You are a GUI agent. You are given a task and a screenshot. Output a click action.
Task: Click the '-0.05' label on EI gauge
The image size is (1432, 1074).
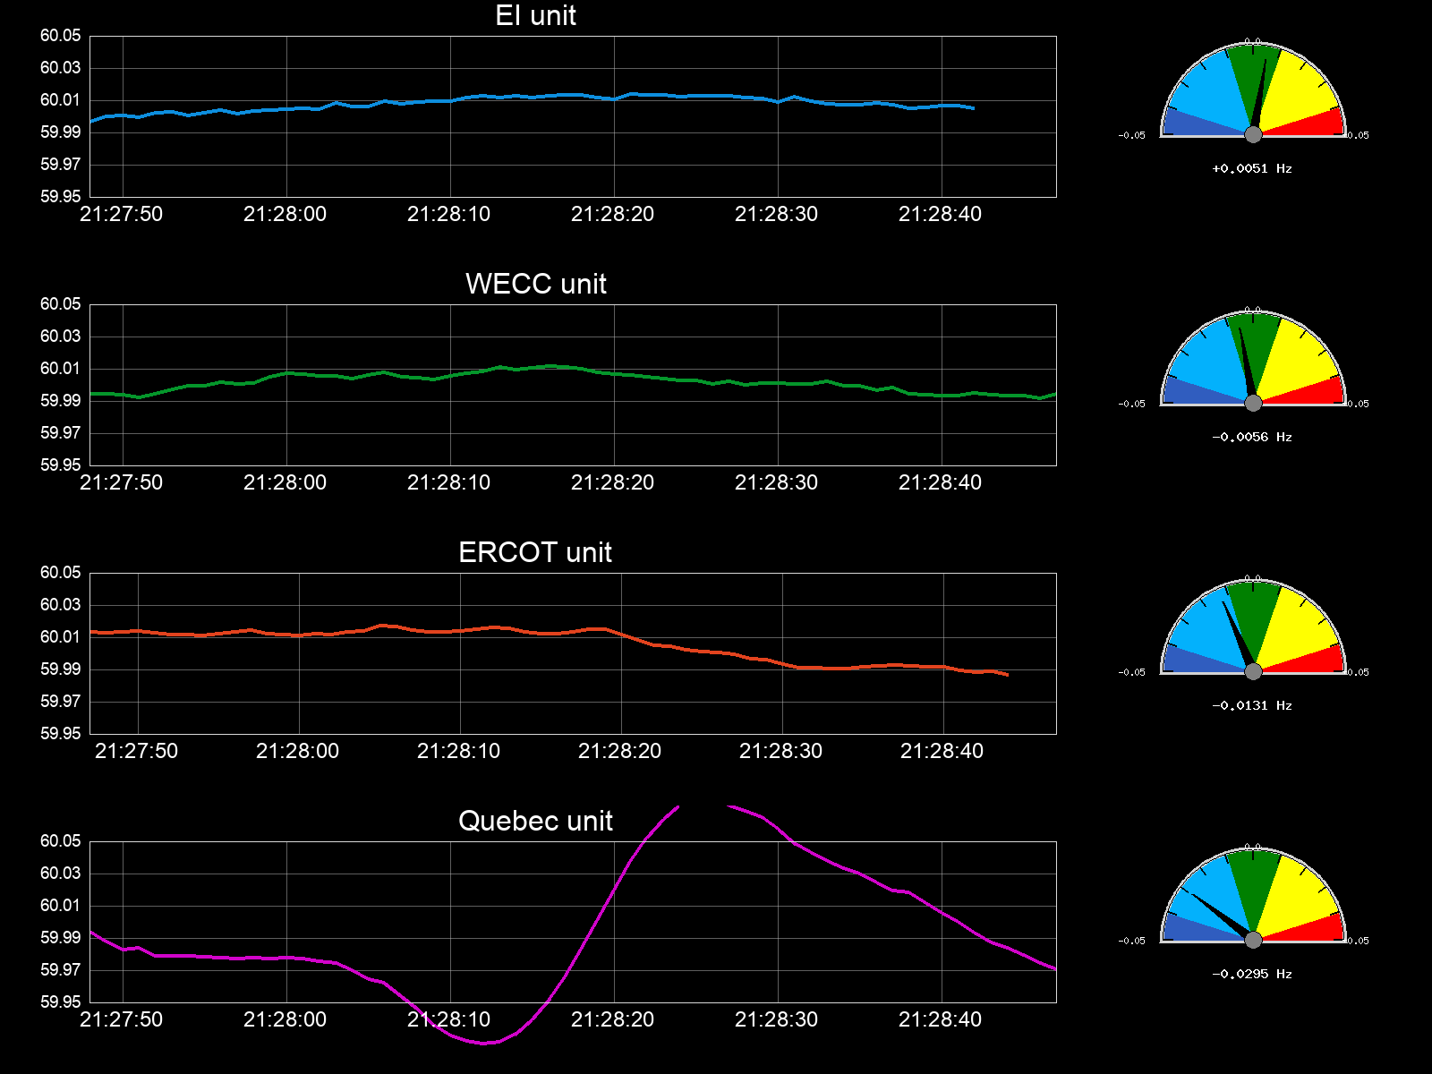pyautogui.click(x=1132, y=135)
